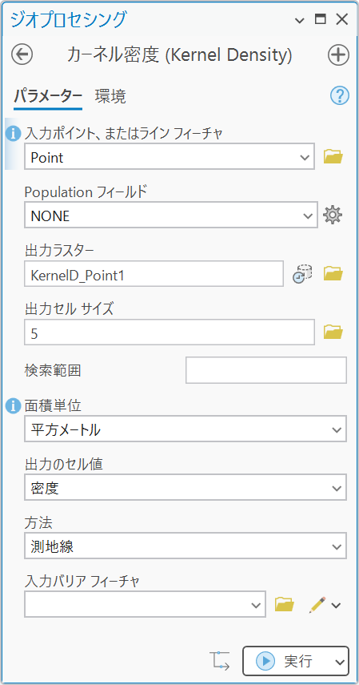Viewport: 359px width, 685px height.
Task: Open the NONE Population field dropdown
Action: [171, 216]
